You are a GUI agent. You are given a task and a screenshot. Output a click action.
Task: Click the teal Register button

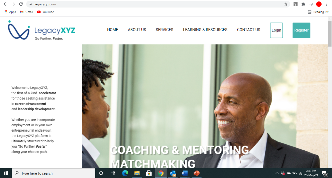pyautogui.click(x=301, y=30)
